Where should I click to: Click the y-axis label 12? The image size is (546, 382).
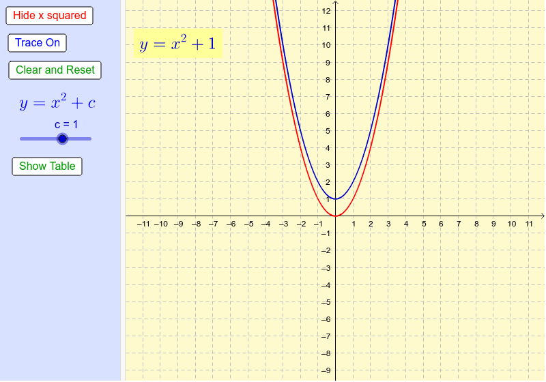(x=326, y=11)
